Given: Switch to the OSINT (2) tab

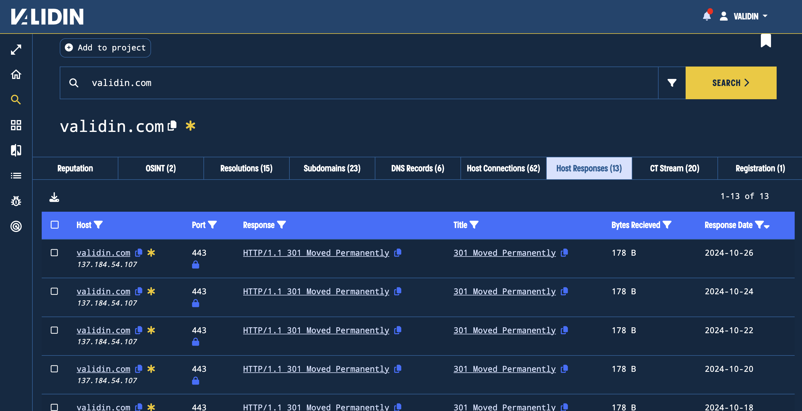Looking at the screenshot, I should click(161, 169).
